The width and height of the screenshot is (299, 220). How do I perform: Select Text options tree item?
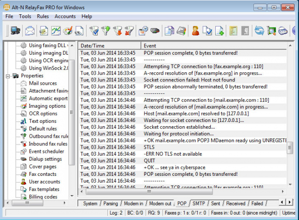point(43,121)
